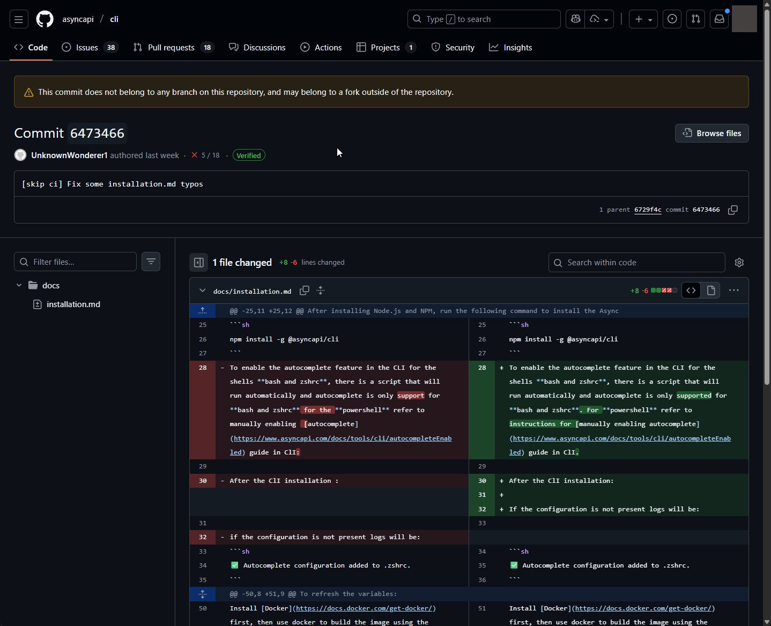Copy full commit SHA icon

coord(733,210)
